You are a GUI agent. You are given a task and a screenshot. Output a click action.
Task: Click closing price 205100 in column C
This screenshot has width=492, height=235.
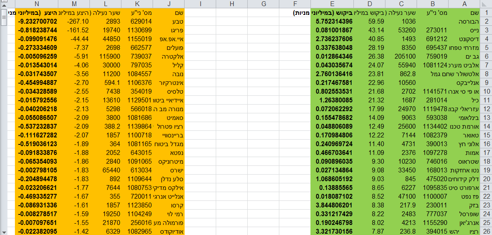tap(401, 57)
